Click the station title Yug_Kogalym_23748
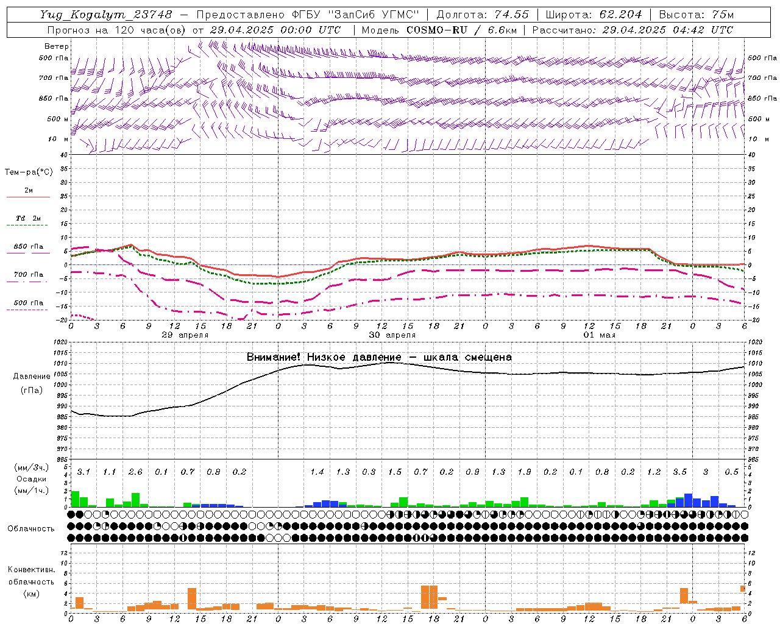 click(106, 15)
